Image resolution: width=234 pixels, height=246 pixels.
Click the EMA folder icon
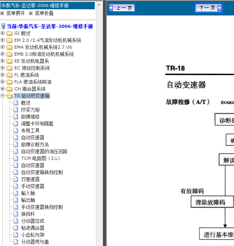point(9,47)
